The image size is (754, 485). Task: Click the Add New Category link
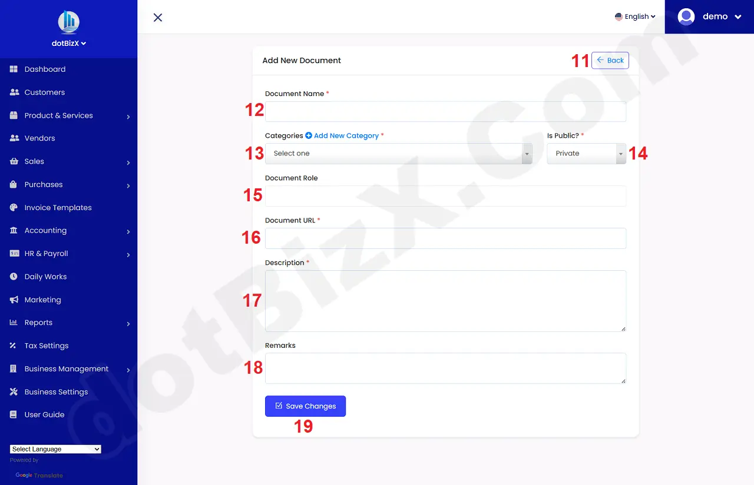click(x=345, y=135)
